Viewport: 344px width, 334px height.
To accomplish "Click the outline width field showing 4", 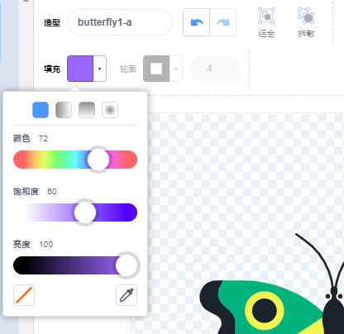I will pos(216,69).
